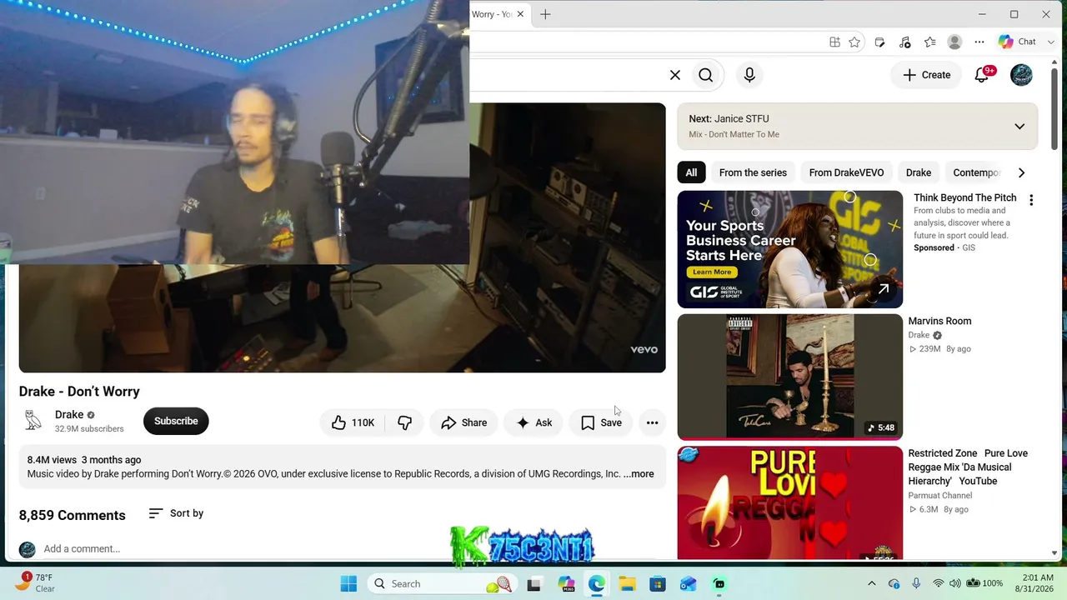Open Microsoft Store from the taskbar
1067x600 pixels.
(658, 583)
